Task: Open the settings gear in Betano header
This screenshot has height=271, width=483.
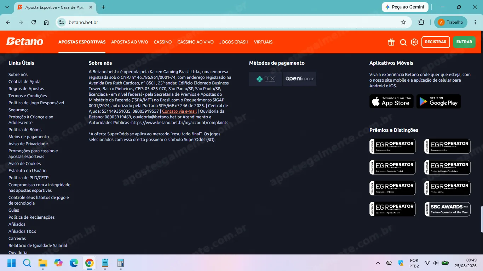Action: [414, 42]
